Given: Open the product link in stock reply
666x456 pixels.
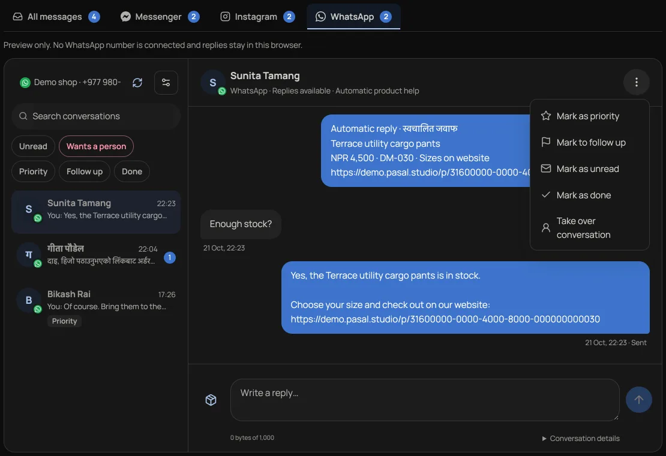Looking at the screenshot, I should pos(445,319).
